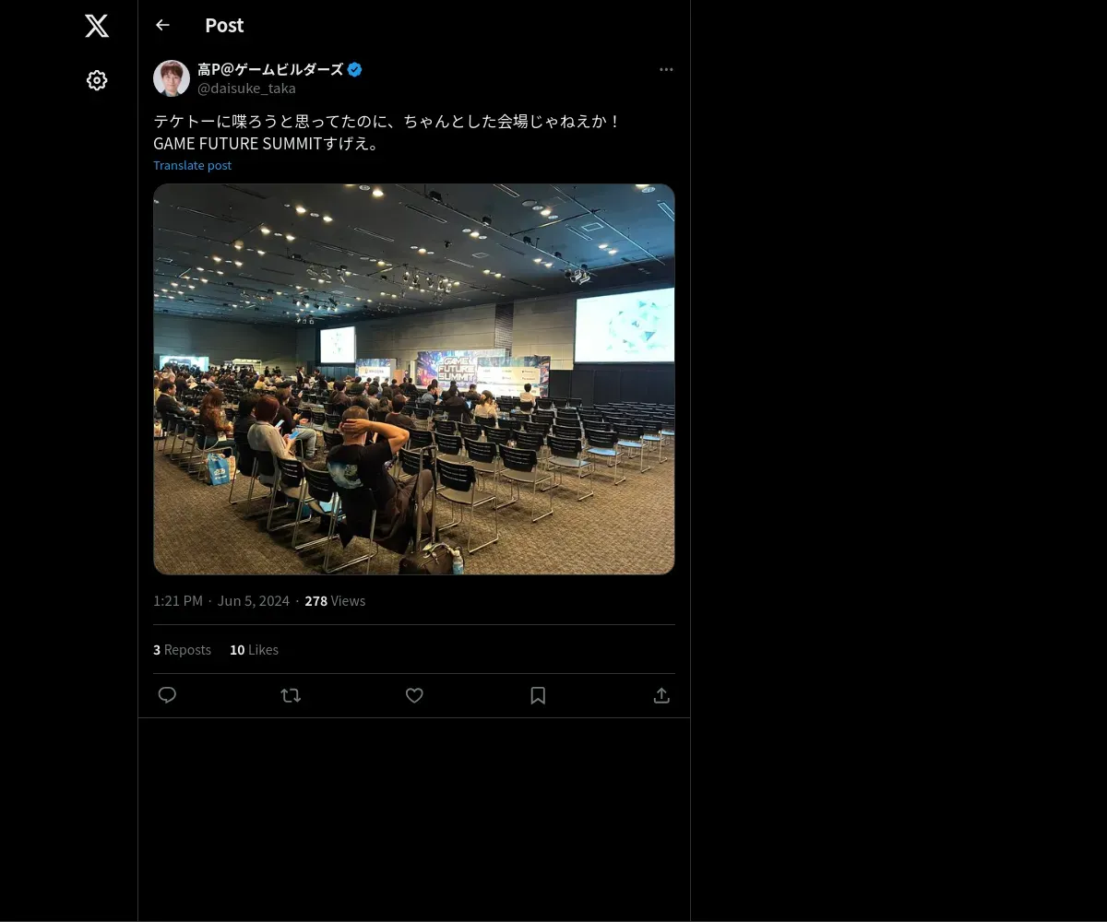Click Translate post link

pyautogui.click(x=192, y=165)
